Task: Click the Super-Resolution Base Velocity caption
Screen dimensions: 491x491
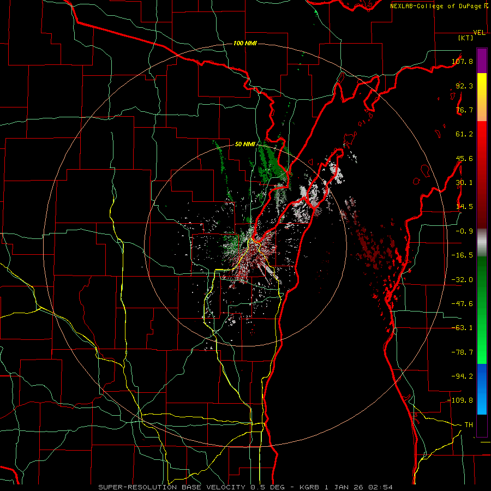Action: 245,487
